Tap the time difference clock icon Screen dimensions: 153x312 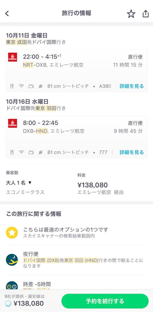[x=12, y=285]
